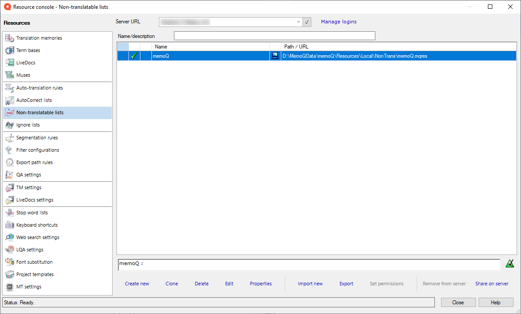Open the Keyboard shortcuts resource pane

pyautogui.click(x=38, y=225)
